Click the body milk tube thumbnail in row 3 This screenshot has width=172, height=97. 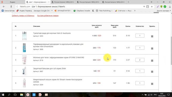point(24,60)
